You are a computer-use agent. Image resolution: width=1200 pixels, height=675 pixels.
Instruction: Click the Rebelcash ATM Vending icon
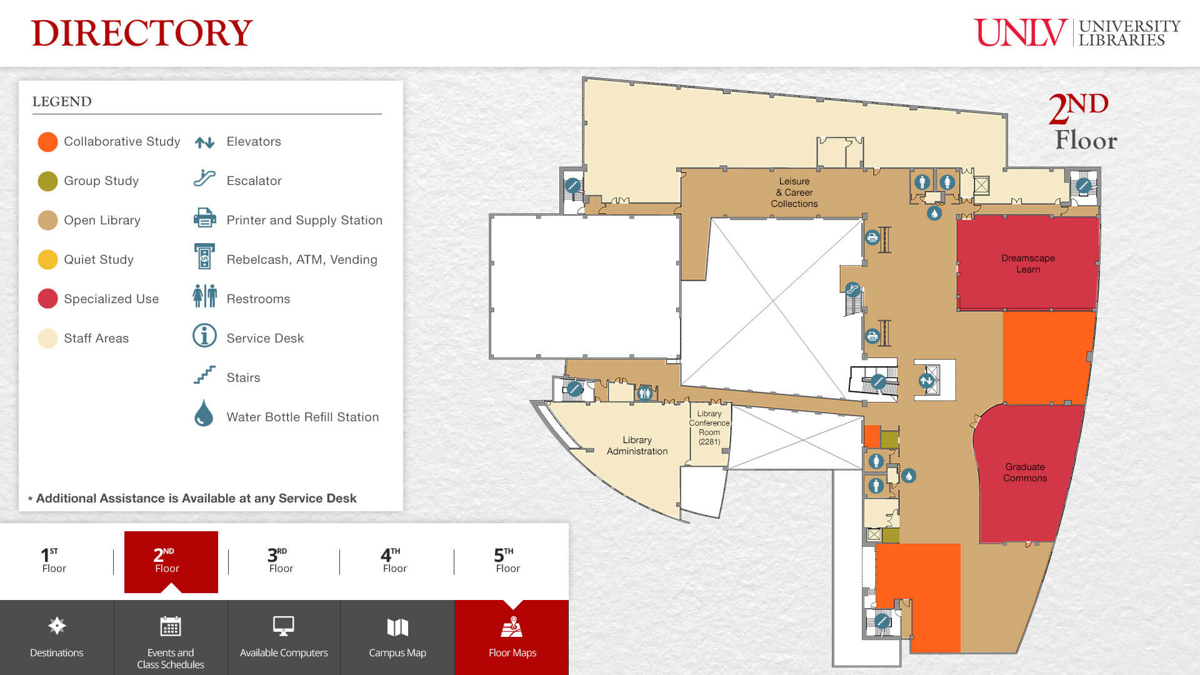(205, 258)
